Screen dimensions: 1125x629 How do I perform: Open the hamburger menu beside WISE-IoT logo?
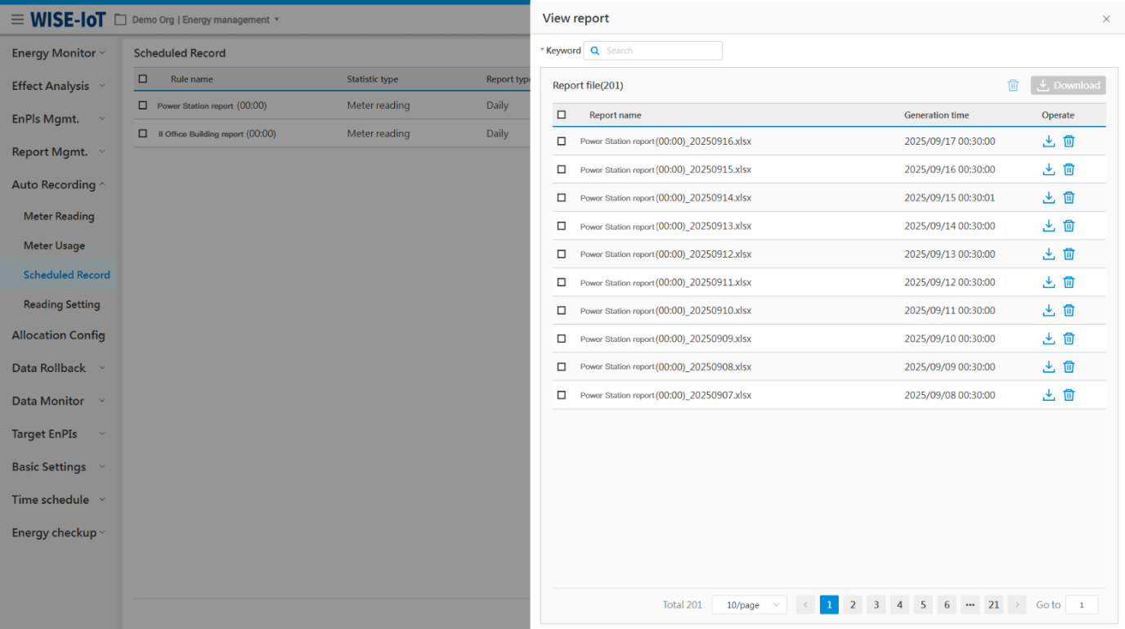(x=17, y=20)
